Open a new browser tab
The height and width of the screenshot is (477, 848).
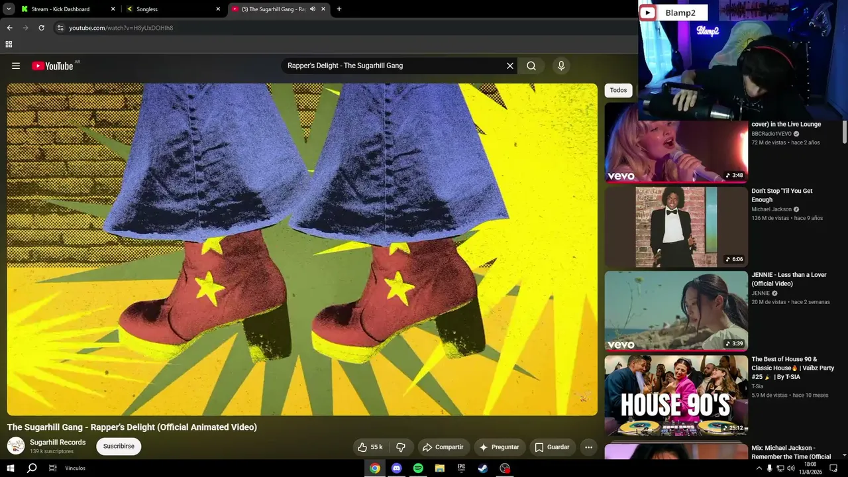click(x=339, y=9)
